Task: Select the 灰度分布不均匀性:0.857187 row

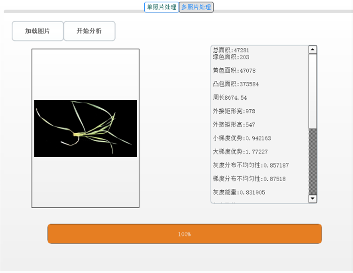Action: [x=251, y=166]
